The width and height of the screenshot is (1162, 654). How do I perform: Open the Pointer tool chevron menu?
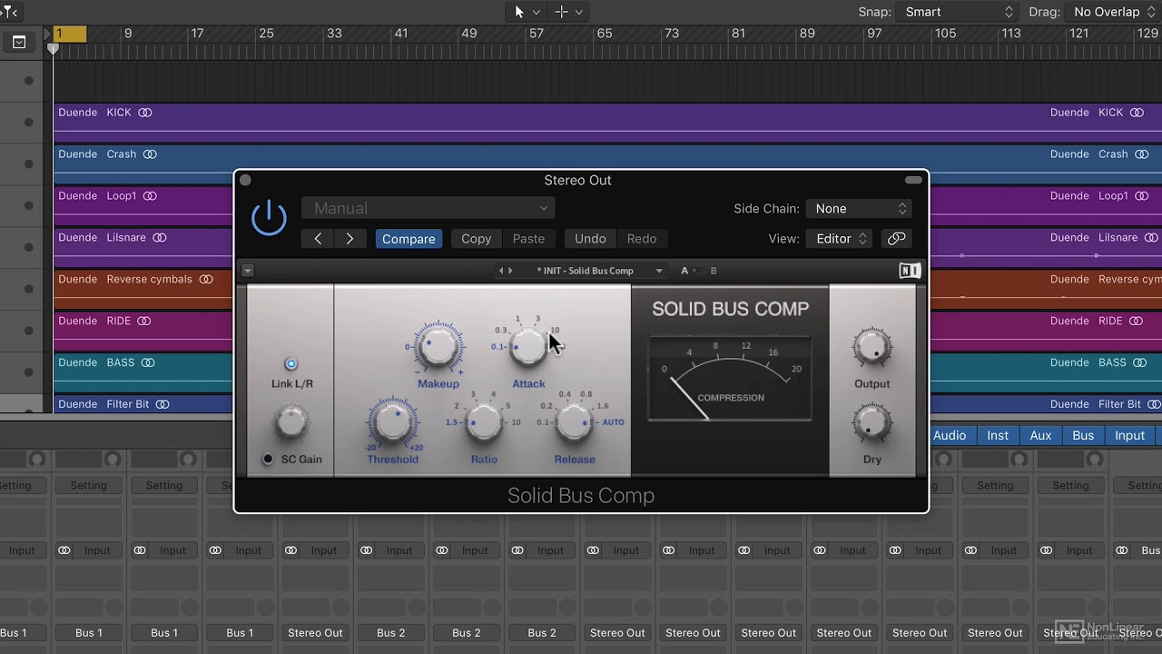(537, 12)
